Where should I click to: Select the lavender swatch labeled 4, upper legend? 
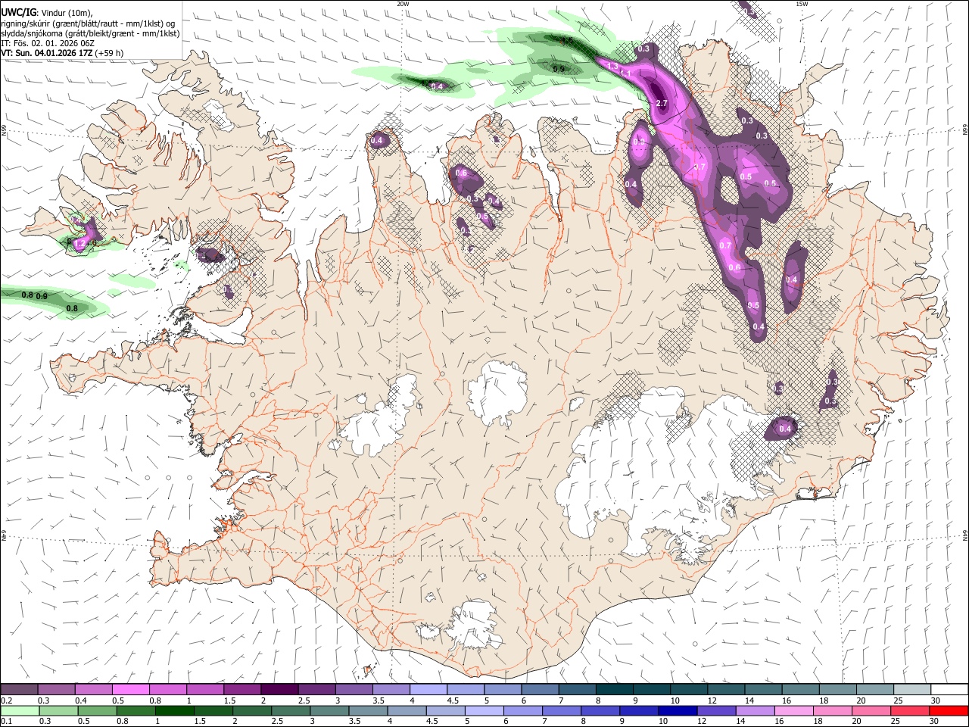pos(428,690)
